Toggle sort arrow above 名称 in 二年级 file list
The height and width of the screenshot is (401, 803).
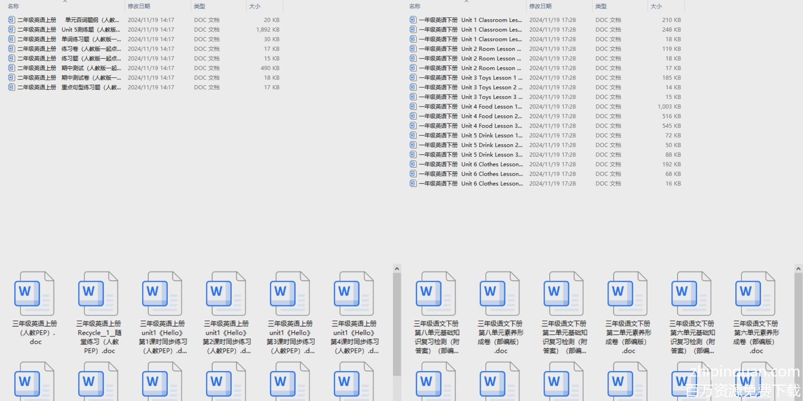(x=65, y=2)
